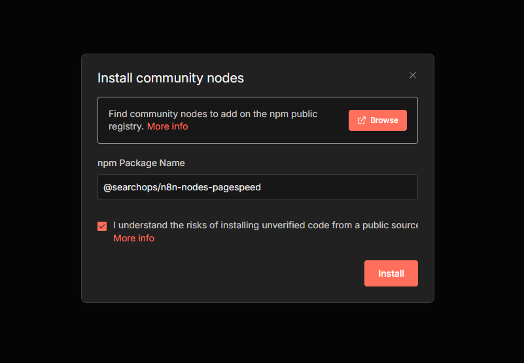Toggle the orange checkmark box
Screen dimensions: 524x363
tap(102, 226)
